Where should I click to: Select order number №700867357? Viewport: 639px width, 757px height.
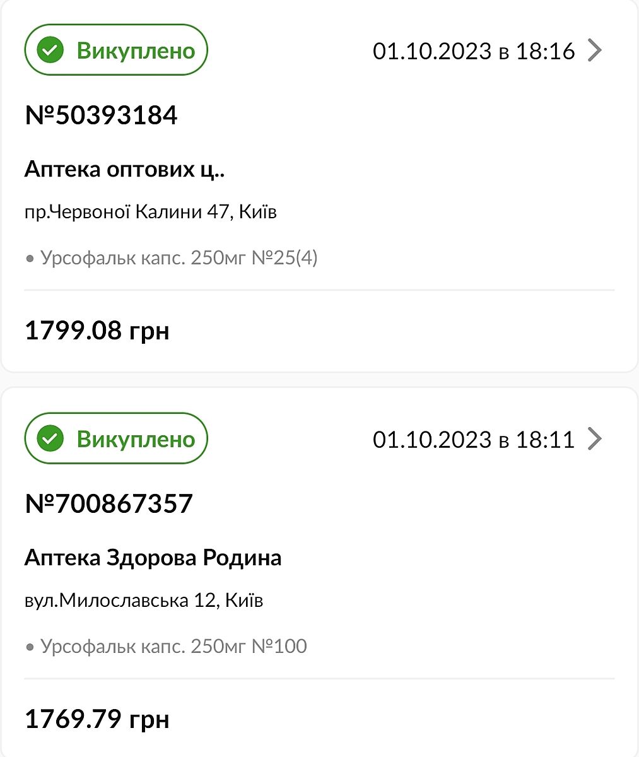(108, 504)
